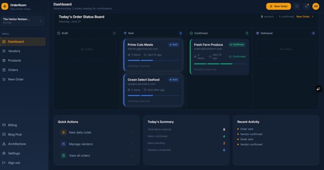The width and height of the screenshot is (324, 170).
Task: Click the Sent column count badge 2
Action: [x=180, y=33]
